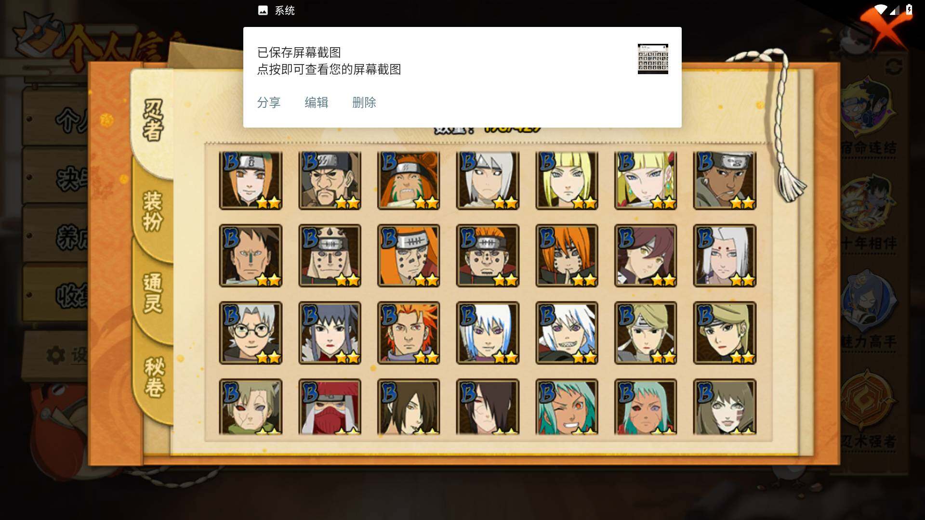The image size is (925, 520).
Task: Select the blonde ninja with red hair ornament
Action: [646, 180]
